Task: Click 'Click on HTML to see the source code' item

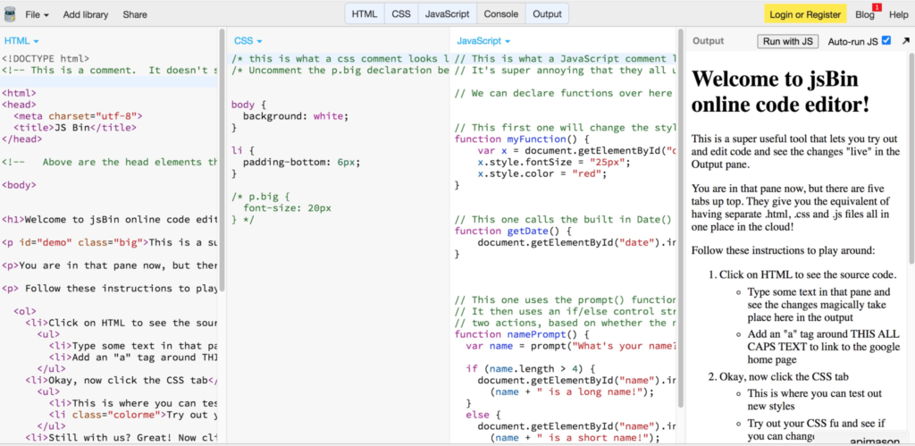Action: (808, 274)
